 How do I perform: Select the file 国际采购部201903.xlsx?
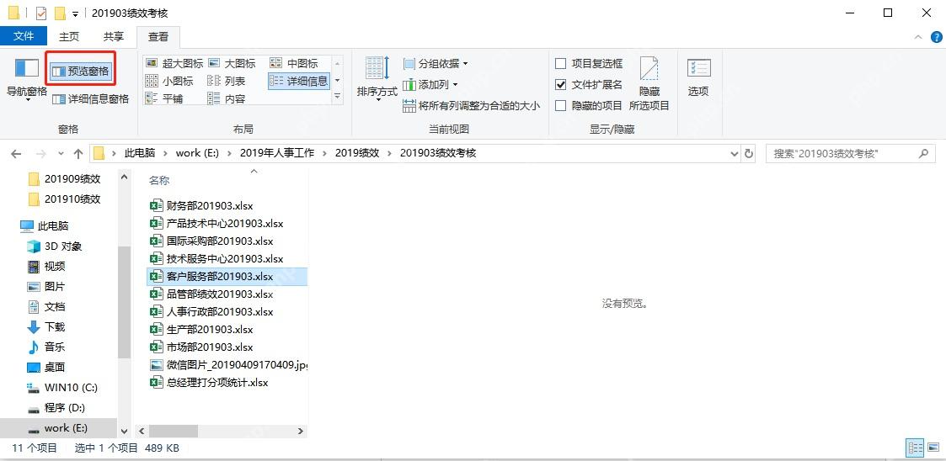(x=211, y=241)
